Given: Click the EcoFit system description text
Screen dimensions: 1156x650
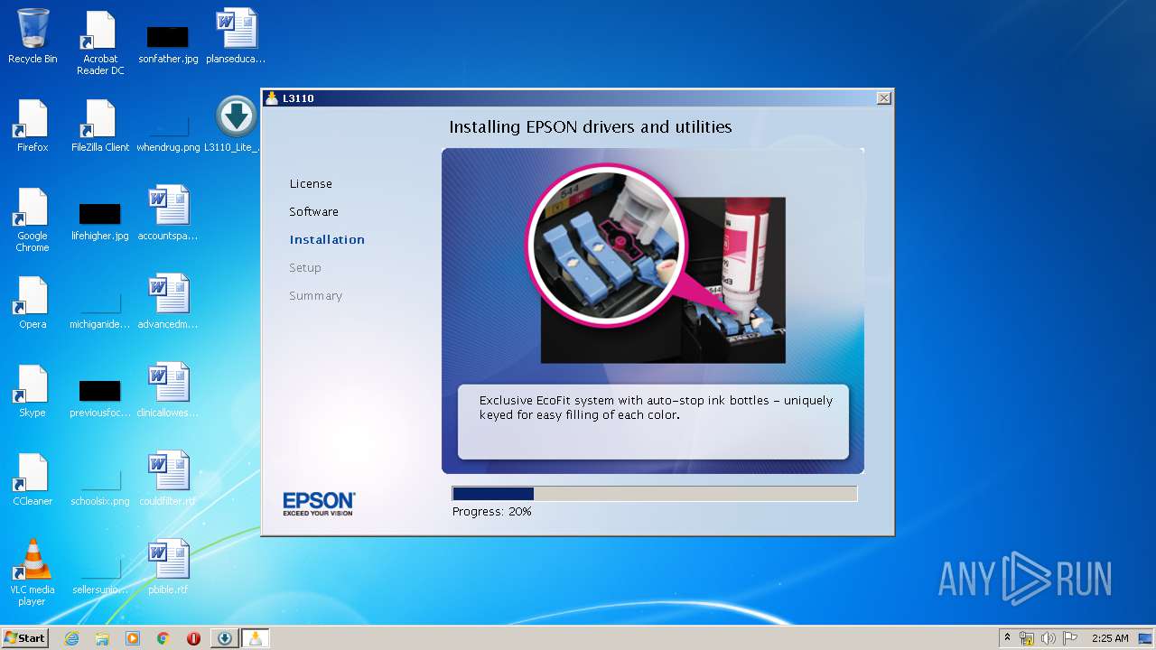Looking at the screenshot, I should [x=657, y=407].
